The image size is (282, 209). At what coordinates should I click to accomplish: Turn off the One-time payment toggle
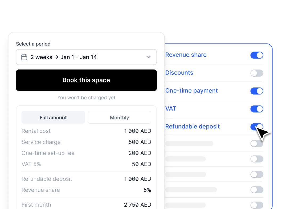point(257,91)
